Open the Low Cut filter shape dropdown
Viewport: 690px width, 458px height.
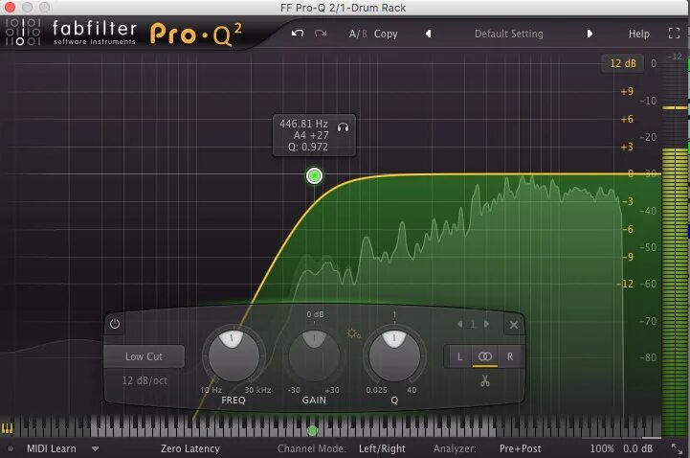point(144,356)
